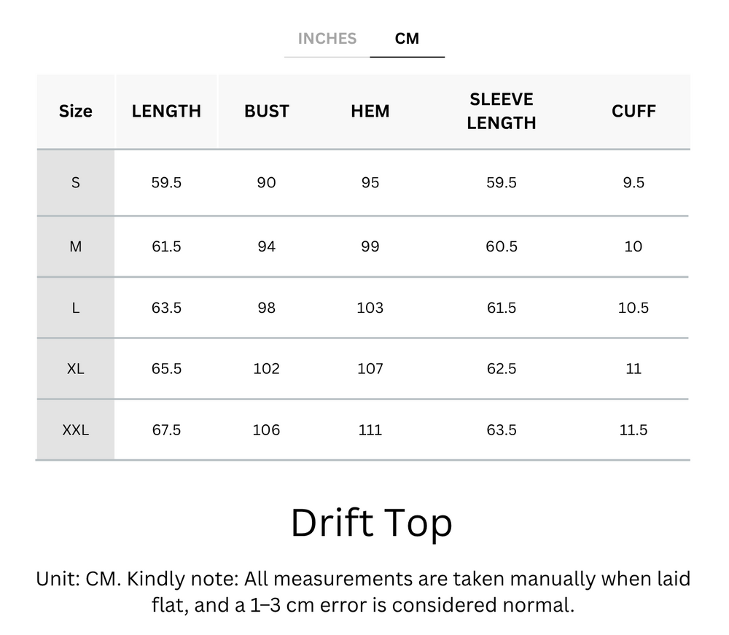729x635 pixels.
Task: Click the CUFF column header
Action: coord(634,111)
